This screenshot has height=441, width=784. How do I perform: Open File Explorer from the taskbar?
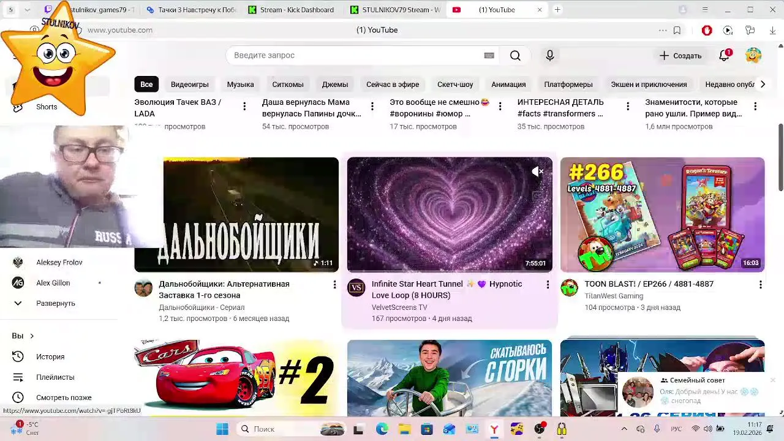404,429
